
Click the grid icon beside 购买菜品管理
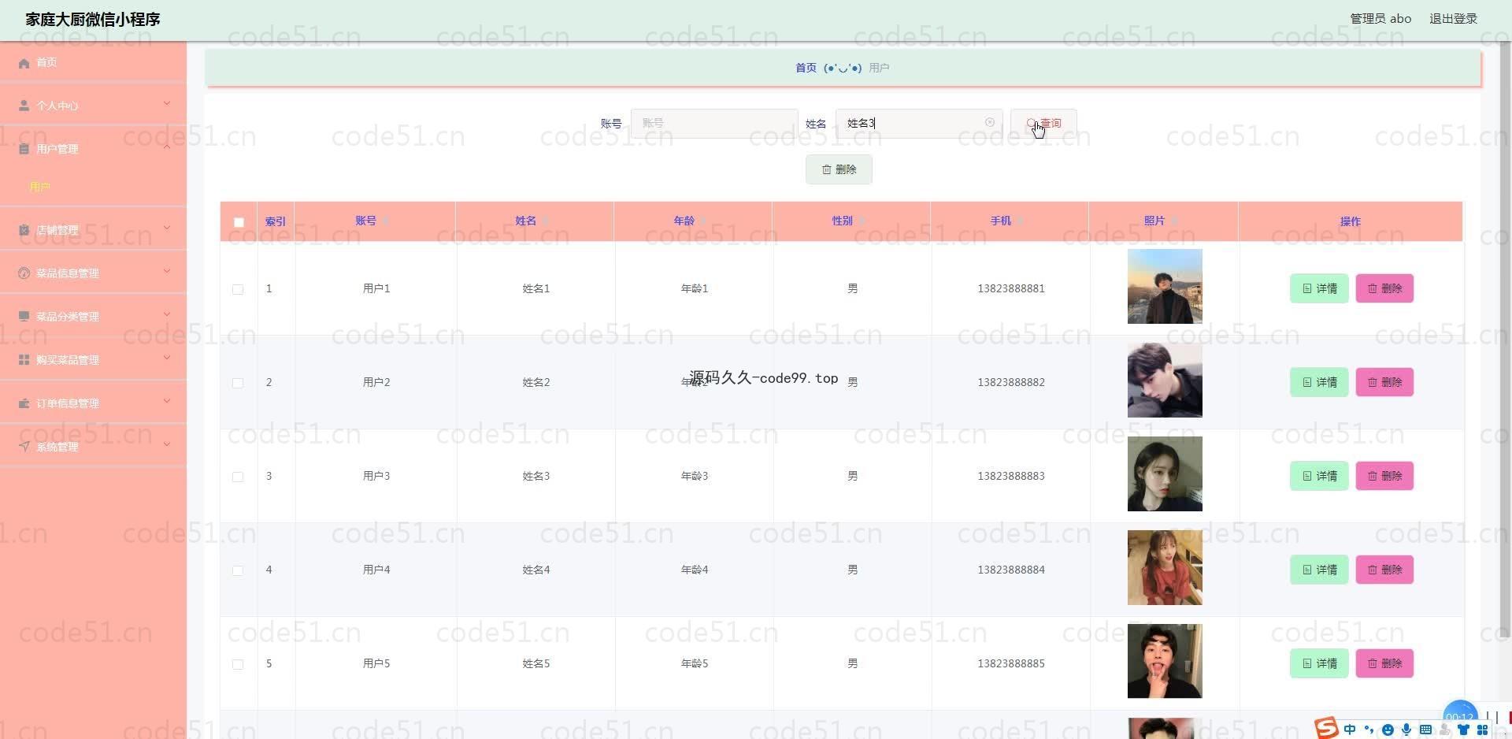(x=24, y=360)
